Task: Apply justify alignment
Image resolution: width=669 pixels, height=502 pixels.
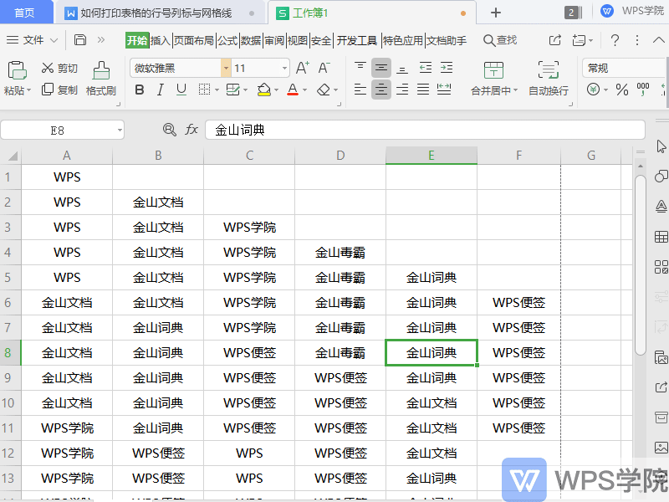Action: (423, 90)
